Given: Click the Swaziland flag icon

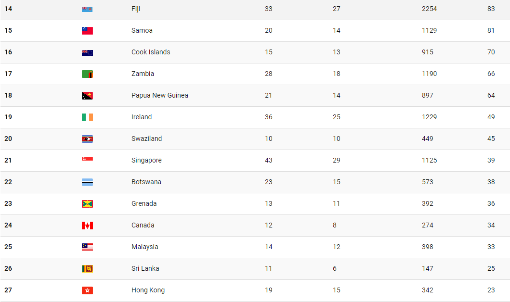Looking at the screenshot, I should point(87,139).
